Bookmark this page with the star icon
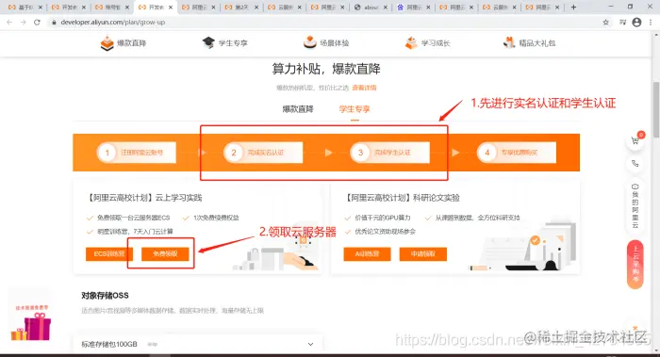Viewport: 660px width, 357px height. [605, 23]
